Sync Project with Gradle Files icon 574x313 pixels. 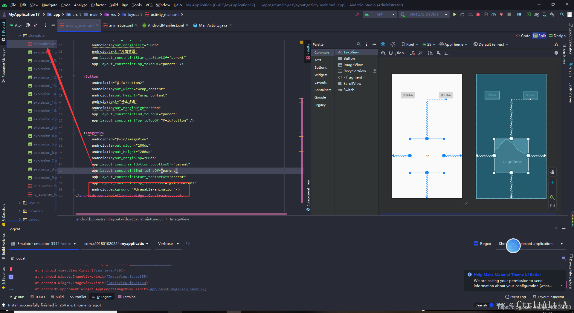pyautogui.click(x=537, y=14)
